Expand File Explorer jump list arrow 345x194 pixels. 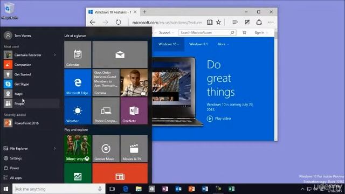(x=55, y=149)
